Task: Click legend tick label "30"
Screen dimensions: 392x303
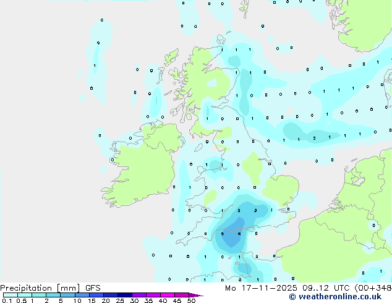Action: 134,301
